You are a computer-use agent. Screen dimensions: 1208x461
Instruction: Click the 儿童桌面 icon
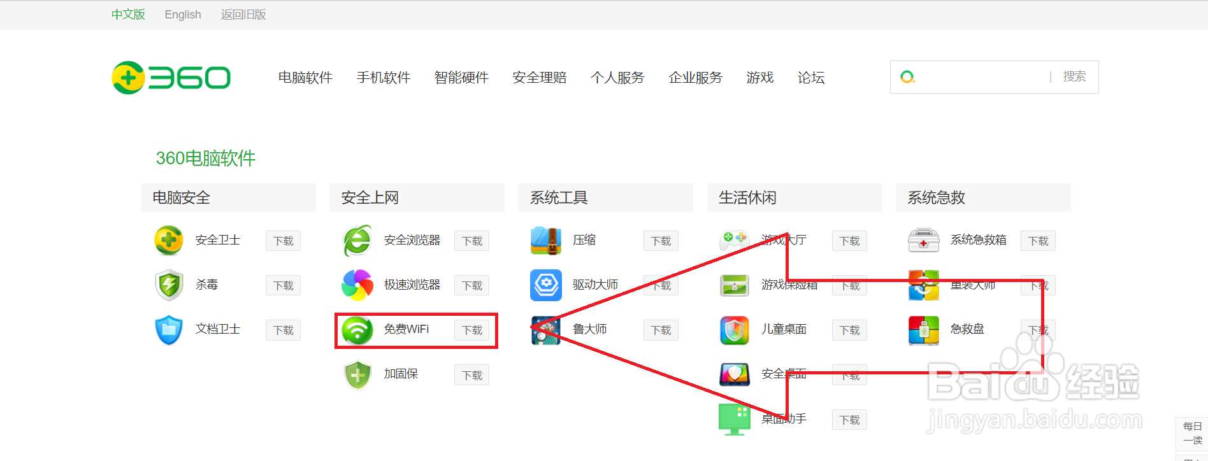pyautogui.click(x=735, y=330)
